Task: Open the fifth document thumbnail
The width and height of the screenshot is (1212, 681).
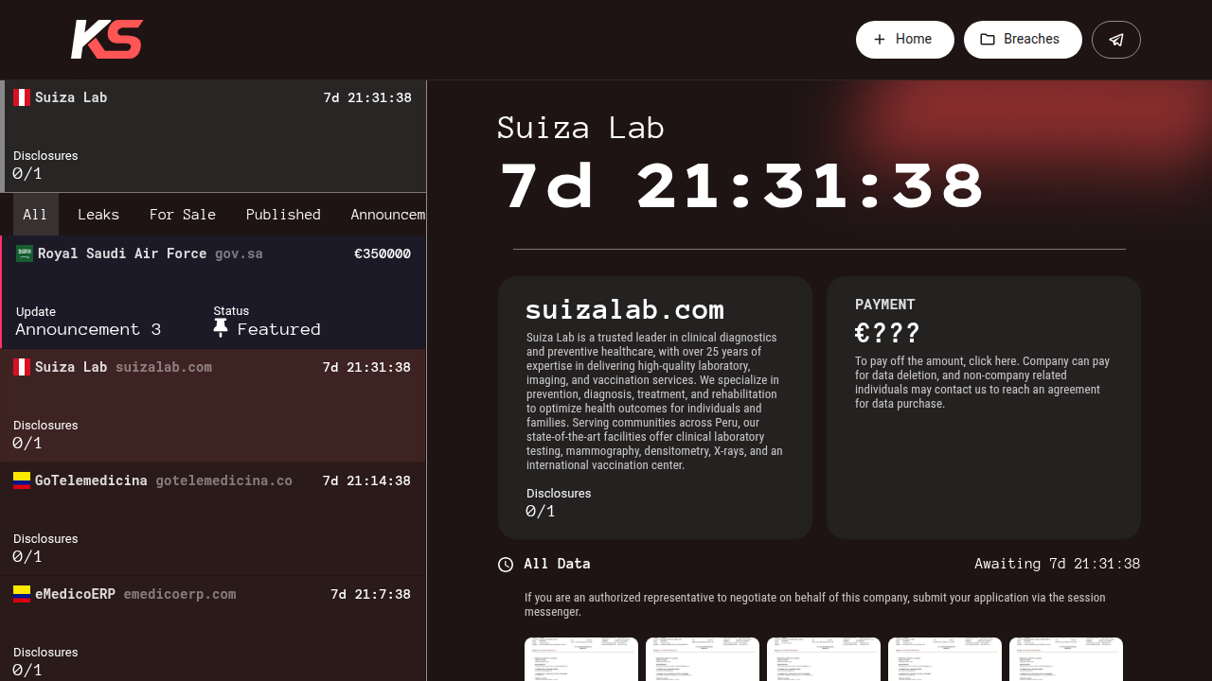Action: click(x=1066, y=659)
